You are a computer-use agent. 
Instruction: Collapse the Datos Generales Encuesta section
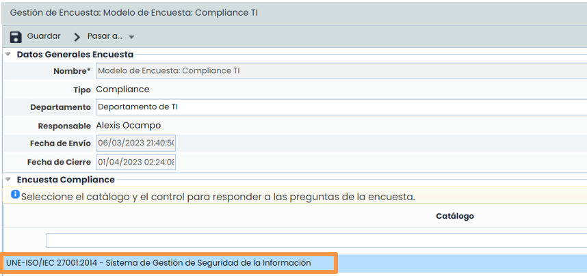(8, 54)
